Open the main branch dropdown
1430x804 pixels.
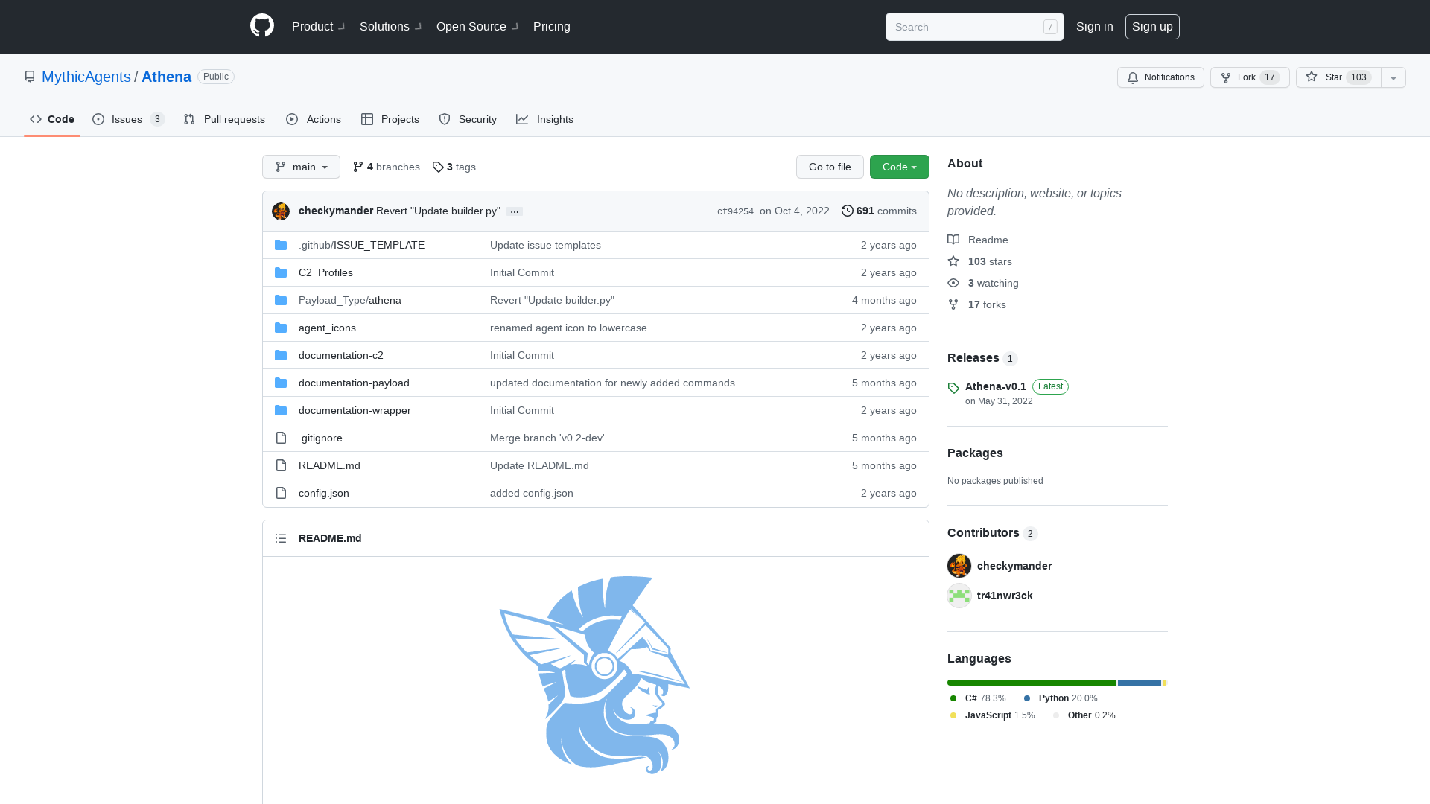[x=301, y=167]
